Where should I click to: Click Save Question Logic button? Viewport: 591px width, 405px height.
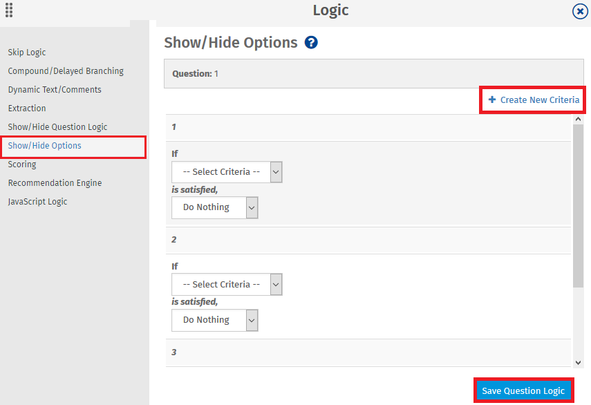(523, 390)
